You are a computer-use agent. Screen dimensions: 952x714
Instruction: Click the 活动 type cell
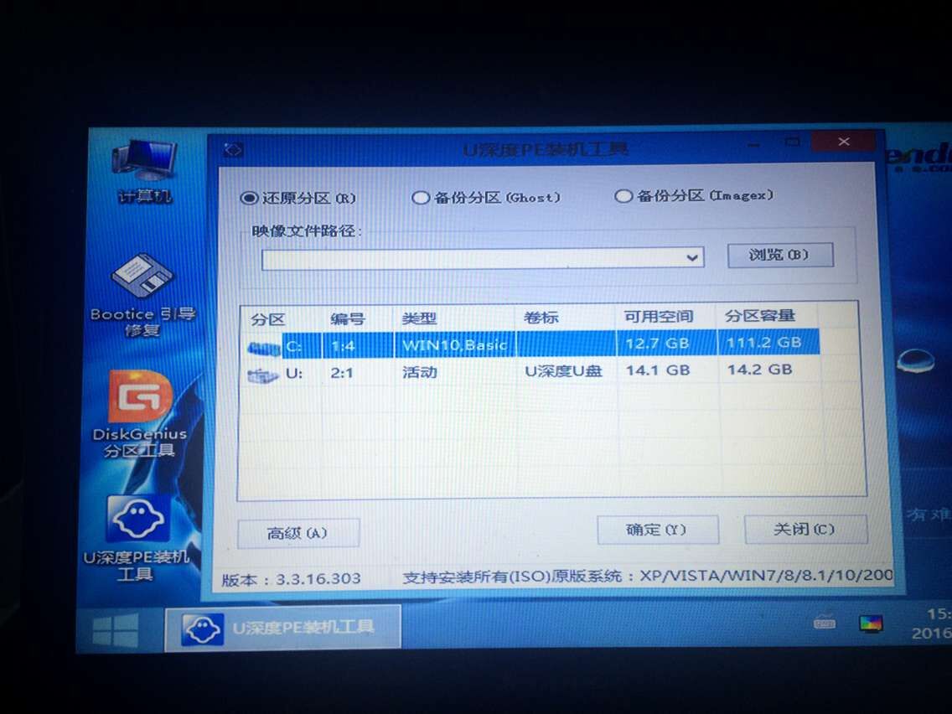420,372
